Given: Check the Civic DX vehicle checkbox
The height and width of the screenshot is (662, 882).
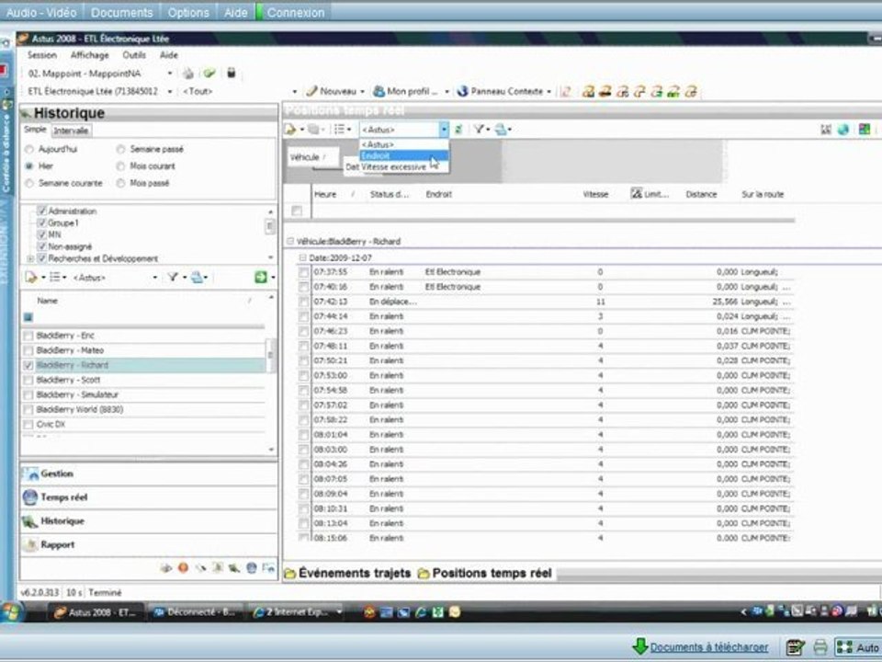Looking at the screenshot, I should coord(28,425).
